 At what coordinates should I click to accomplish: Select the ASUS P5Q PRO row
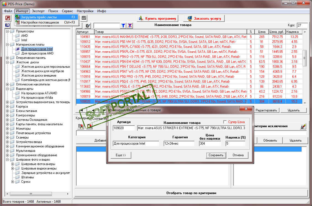click(189, 77)
